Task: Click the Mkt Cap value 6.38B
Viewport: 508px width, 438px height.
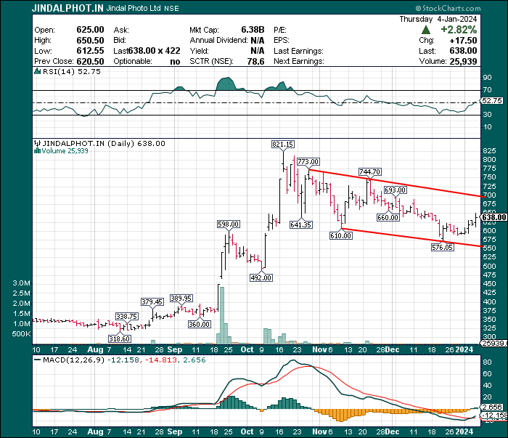Action: pyautogui.click(x=253, y=30)
